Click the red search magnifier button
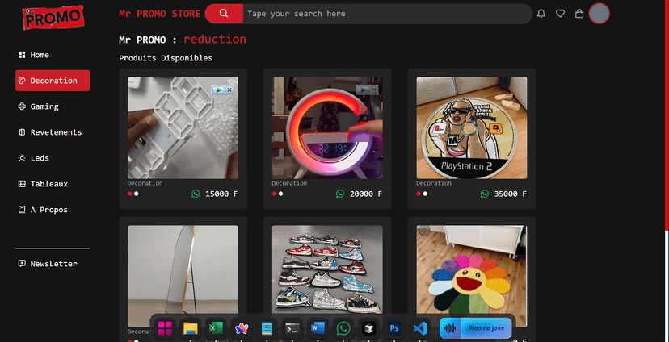The height and width of the screenshot is (342, 669). click(224, 14)
